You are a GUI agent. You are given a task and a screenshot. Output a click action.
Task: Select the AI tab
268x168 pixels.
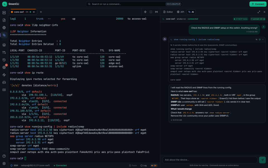pyautogui.click(x=191, y=12)
